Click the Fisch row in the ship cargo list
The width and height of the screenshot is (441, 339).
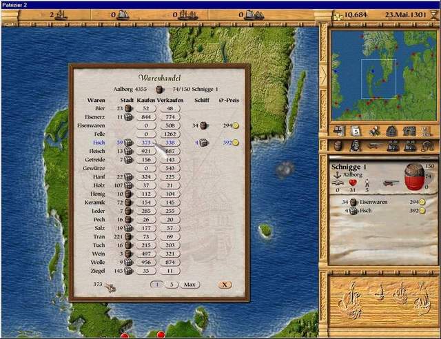pyautogui.click(x=384, y=211)
